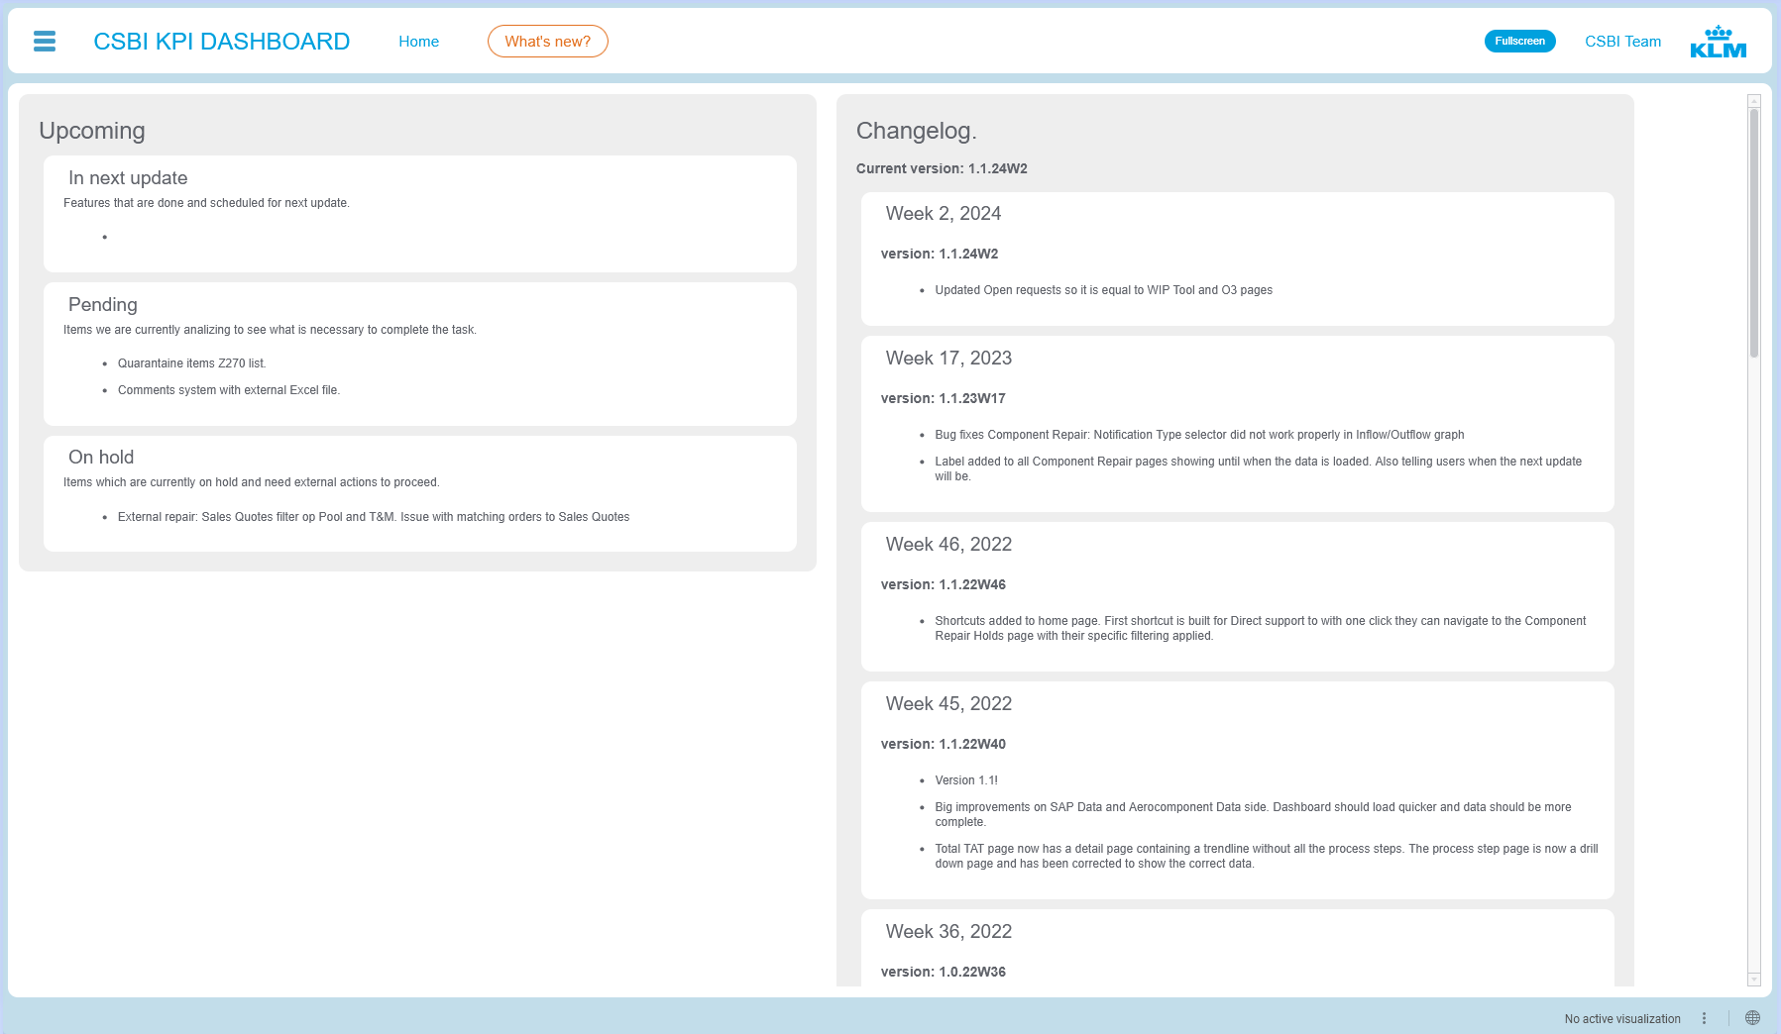Viewport: 1781px width, 1034px height.
Task: Click the Week 17, 2023 changelog heading
Action: [x=948, y=359]
